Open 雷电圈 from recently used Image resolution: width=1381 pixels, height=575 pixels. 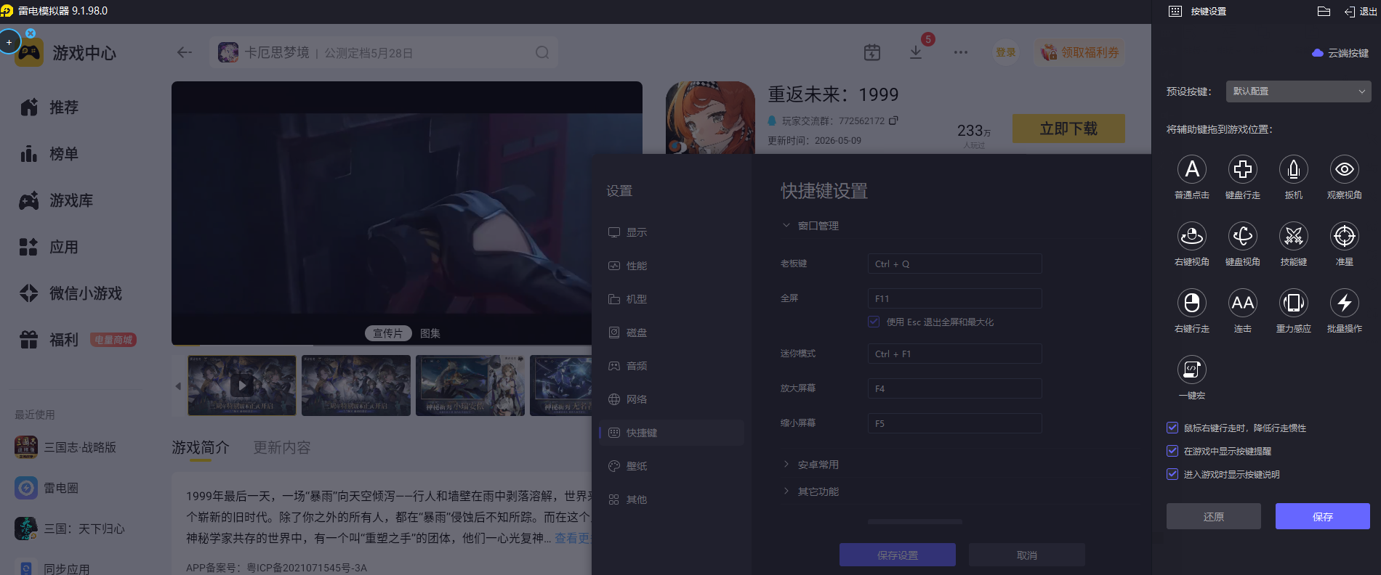[47, 488]
